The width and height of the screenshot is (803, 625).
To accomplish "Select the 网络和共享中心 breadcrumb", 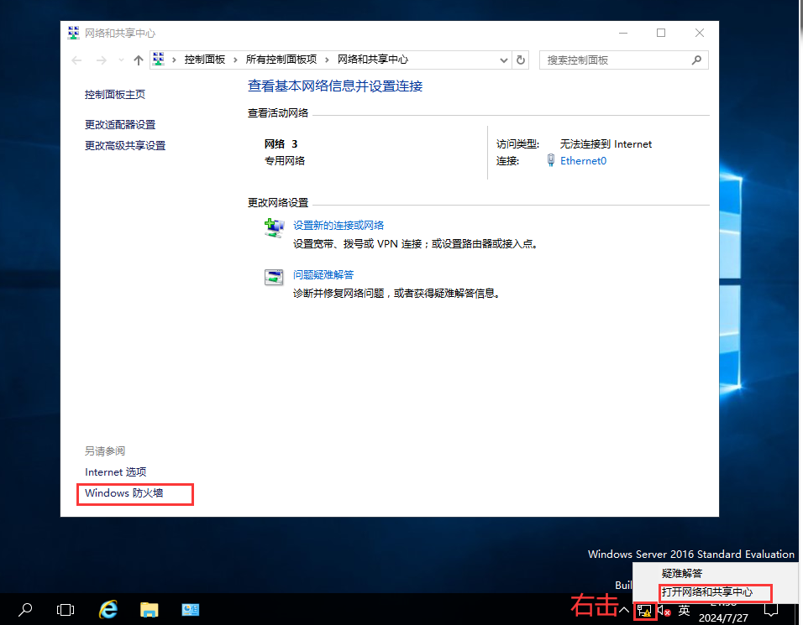I will (373, 60).
